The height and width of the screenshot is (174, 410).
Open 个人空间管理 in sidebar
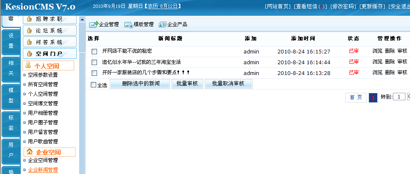click(x=43, y=94)
